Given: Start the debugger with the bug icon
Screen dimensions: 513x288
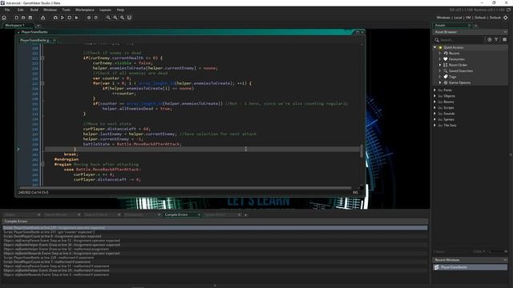Looking at the screenshot, I should pos(55,18).
